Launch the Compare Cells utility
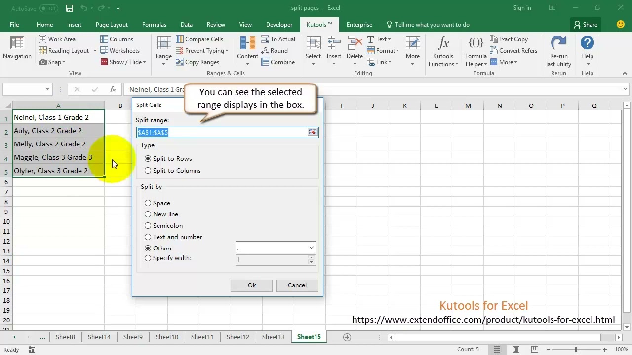 click(x=199, y=39)
